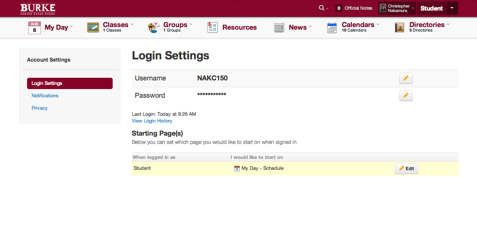
Task: Click the Account Settings heading
Action: [49, 60]
